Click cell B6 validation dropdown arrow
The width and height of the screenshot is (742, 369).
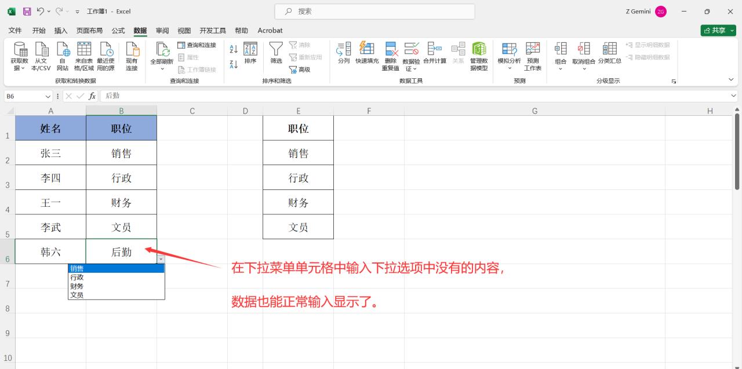[x=161, y=259]
